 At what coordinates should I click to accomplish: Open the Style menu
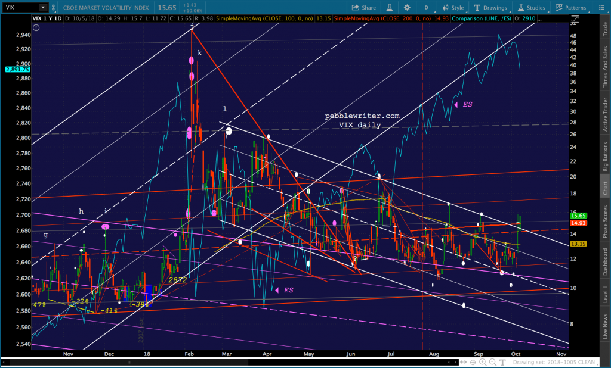click(x=453, y=7)
